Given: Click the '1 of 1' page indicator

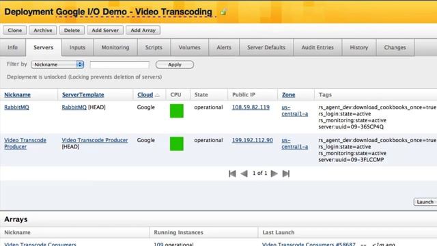Looking at the screenshot, I should click(x=259, y=173).
